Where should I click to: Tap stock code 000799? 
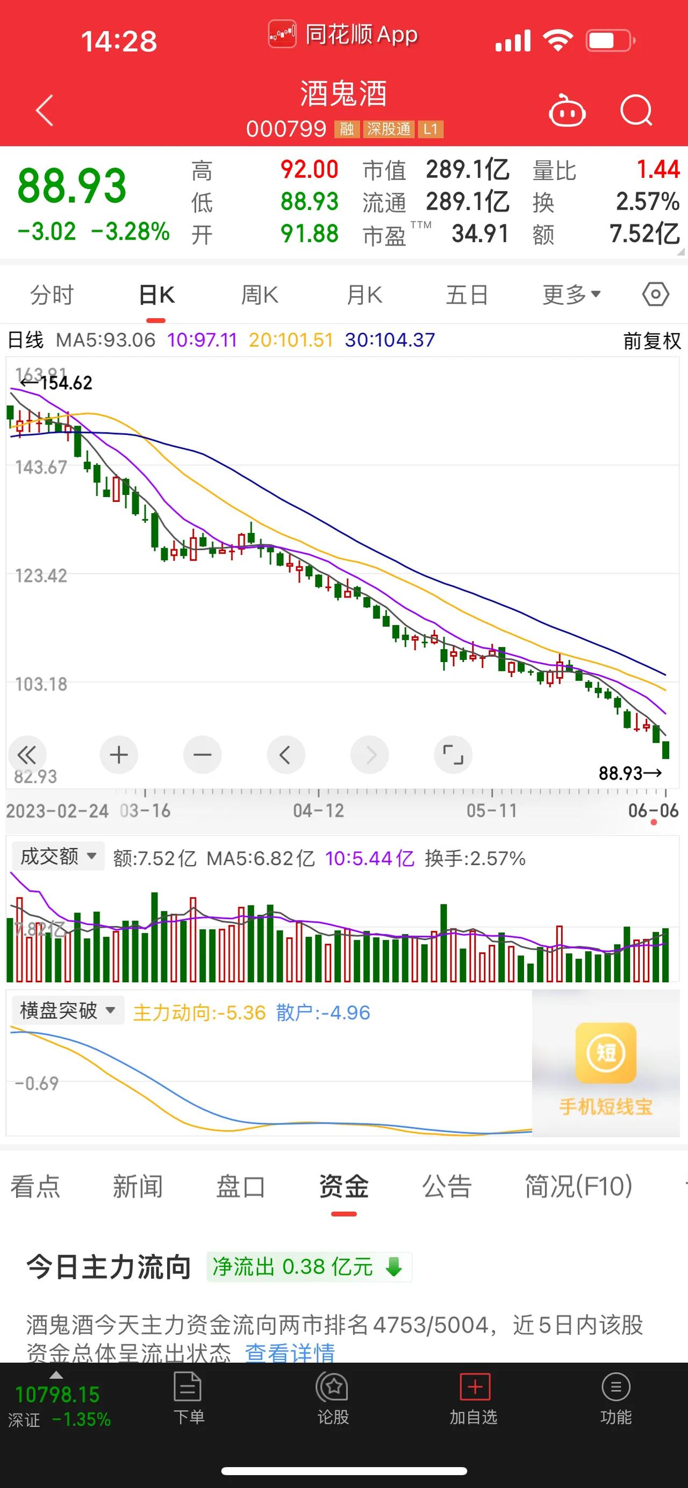tap(286, 129)
